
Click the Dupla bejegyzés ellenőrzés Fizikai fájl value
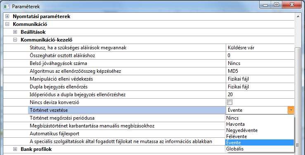260,87
